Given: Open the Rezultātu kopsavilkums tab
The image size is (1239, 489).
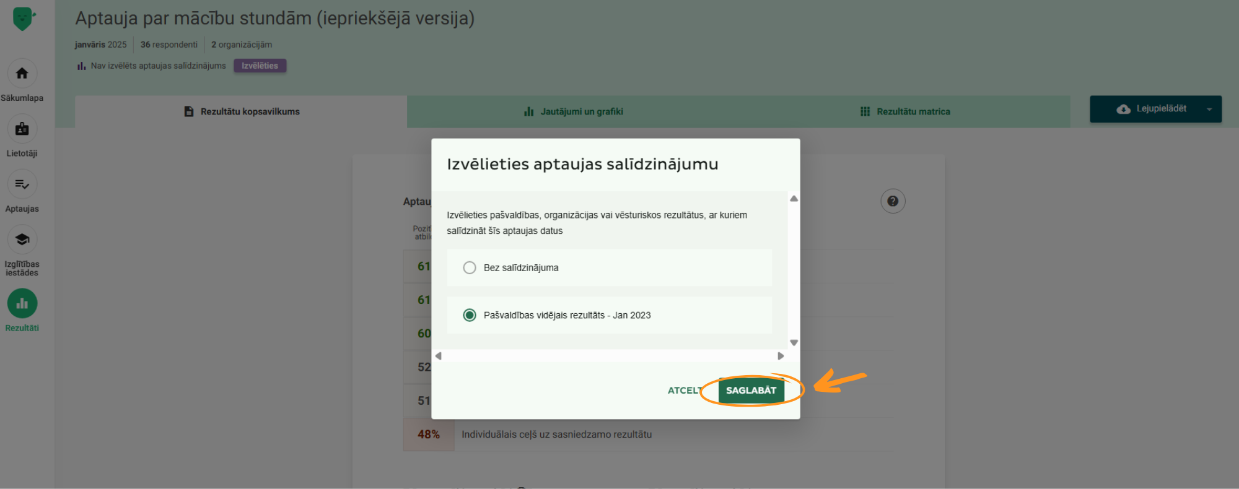Looking at the screenshot, I should click(242, 111).
